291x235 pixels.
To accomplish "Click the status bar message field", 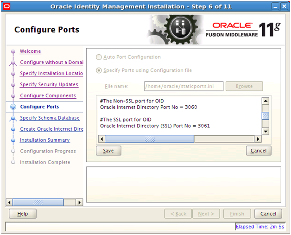I will pyautogui.click(x=120, y=227).
